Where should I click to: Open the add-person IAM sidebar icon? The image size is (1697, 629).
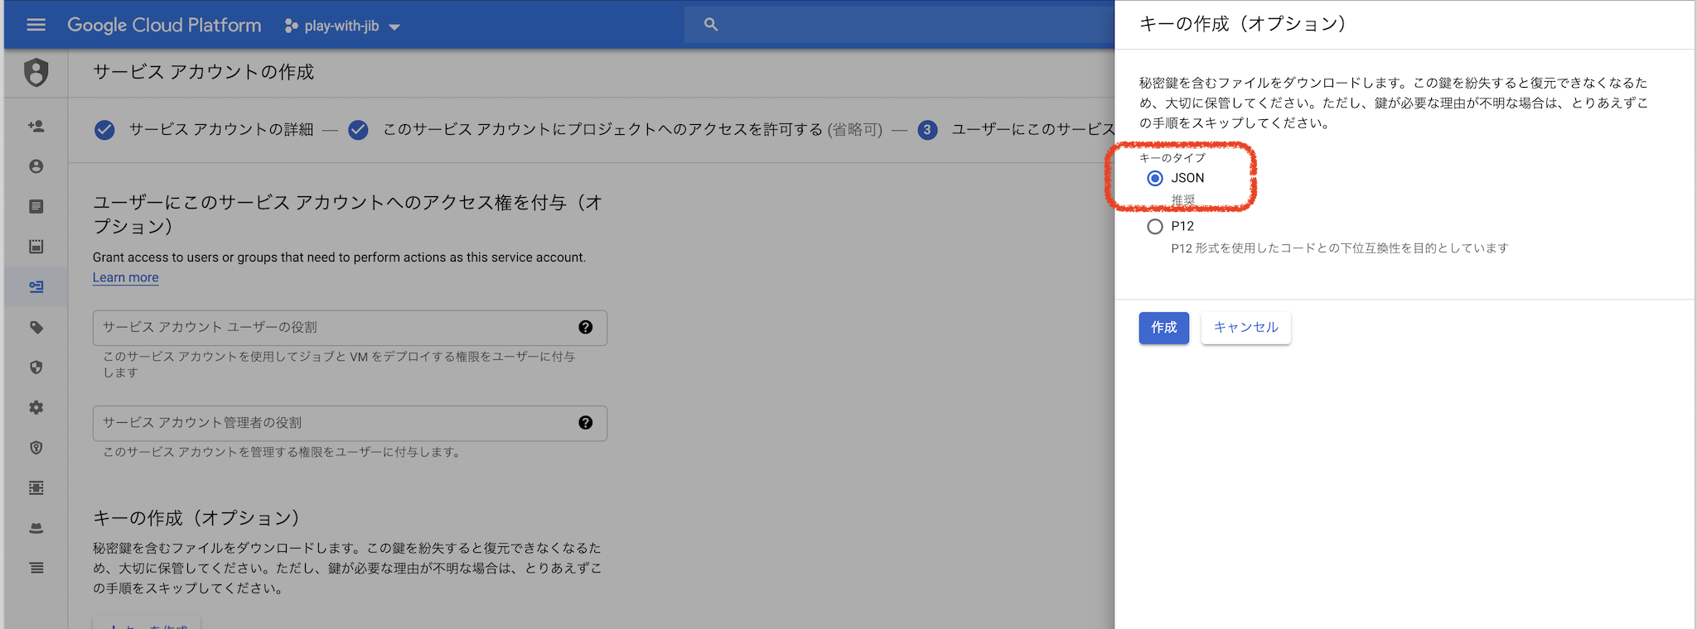[36, 127]
